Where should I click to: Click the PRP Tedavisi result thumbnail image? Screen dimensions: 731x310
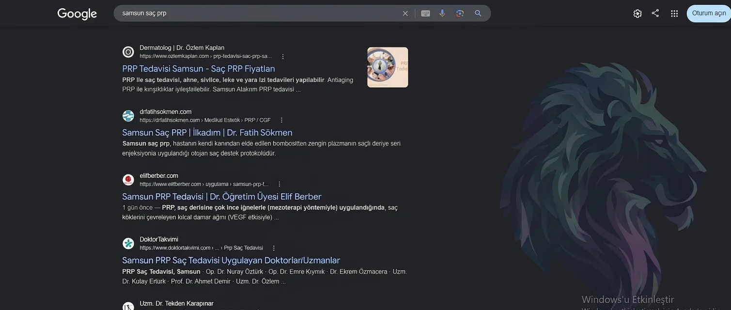click(388, 67)
